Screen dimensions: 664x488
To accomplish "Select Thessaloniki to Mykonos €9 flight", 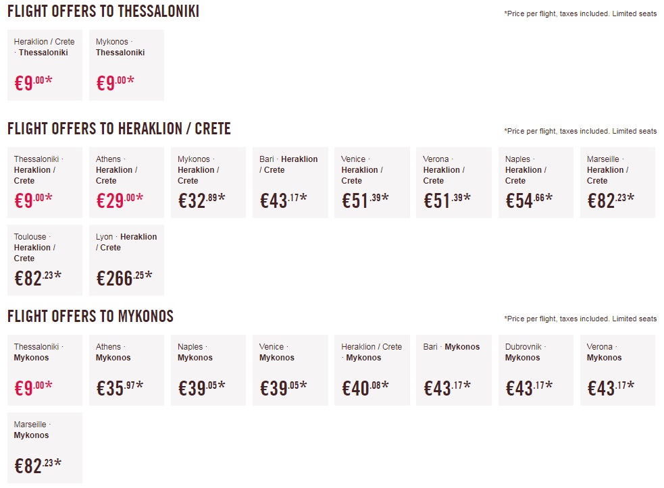I will point(45,371).
